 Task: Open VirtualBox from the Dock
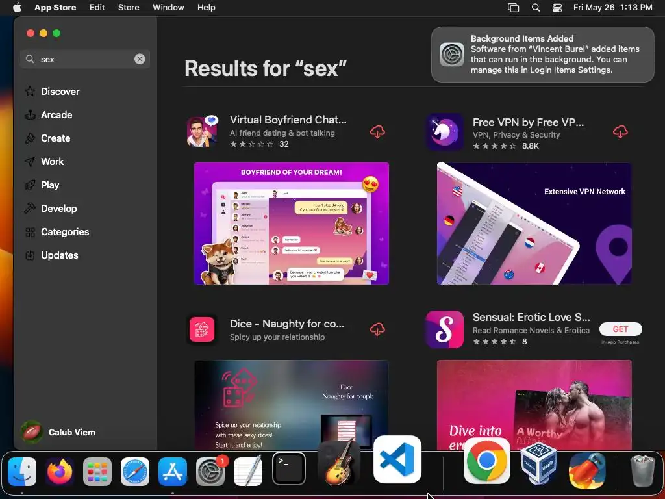point(539,463)
